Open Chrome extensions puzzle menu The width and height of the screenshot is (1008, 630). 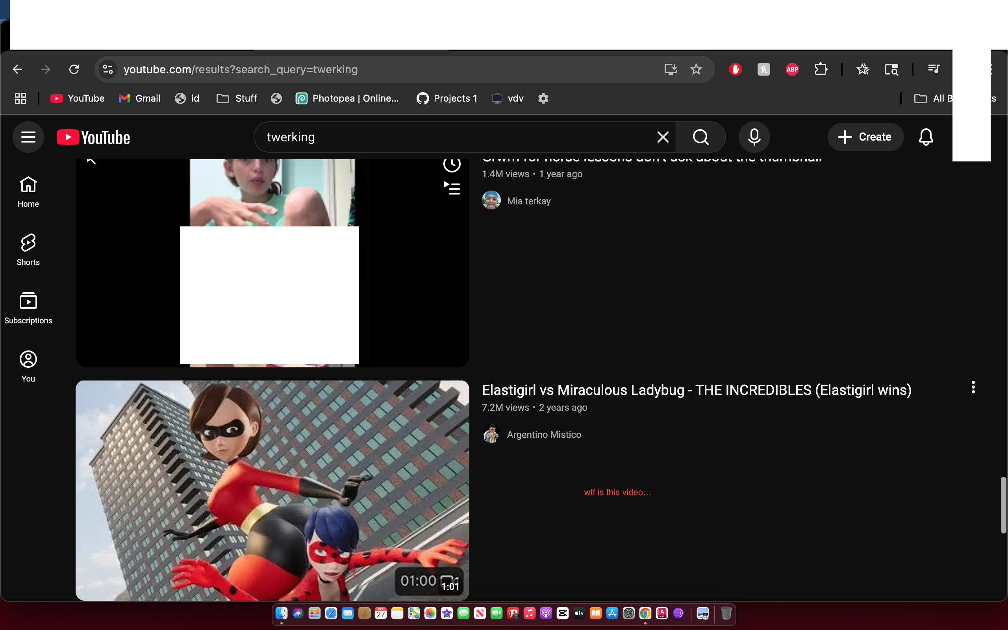(821, 69)
